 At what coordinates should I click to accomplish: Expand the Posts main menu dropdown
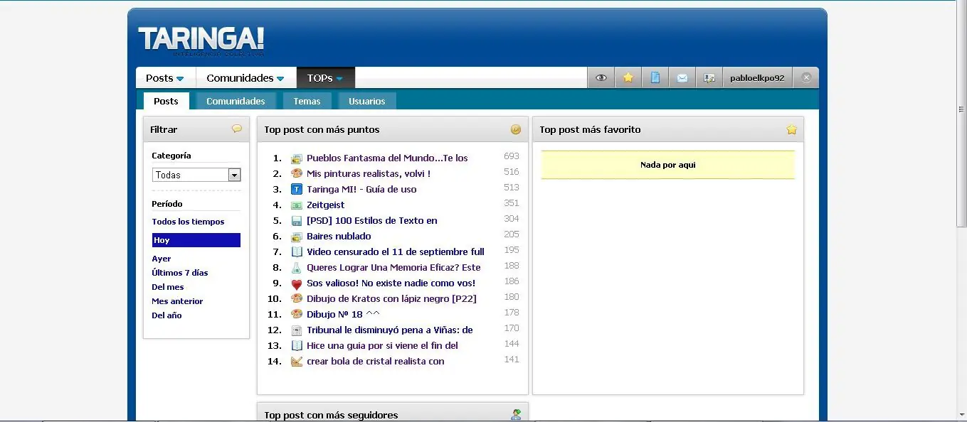pos(165,78)
